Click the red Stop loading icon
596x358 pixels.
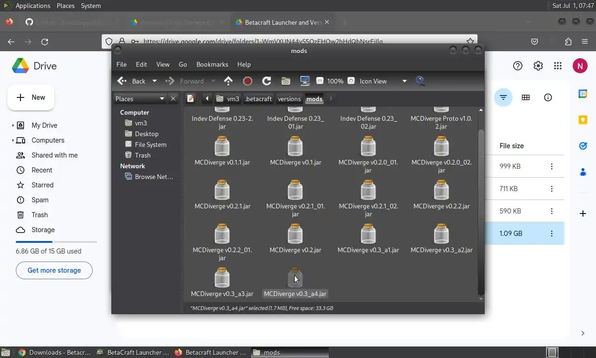coord(248,81)
